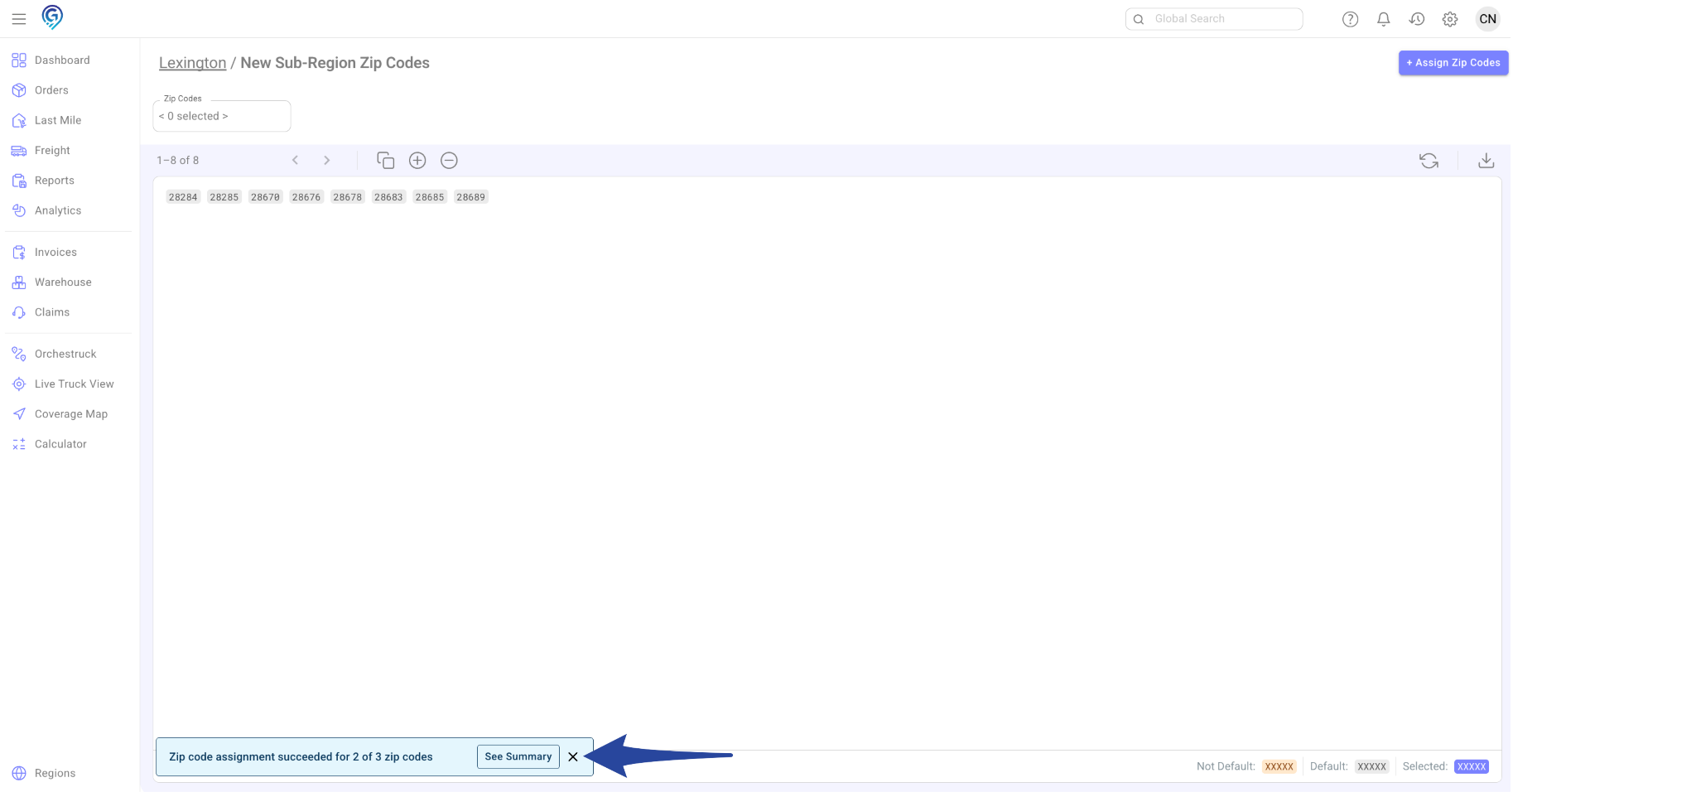Screen dimensions: 1696x792
Task: Click the minus circle deselect icon
Action: point(449,161)
